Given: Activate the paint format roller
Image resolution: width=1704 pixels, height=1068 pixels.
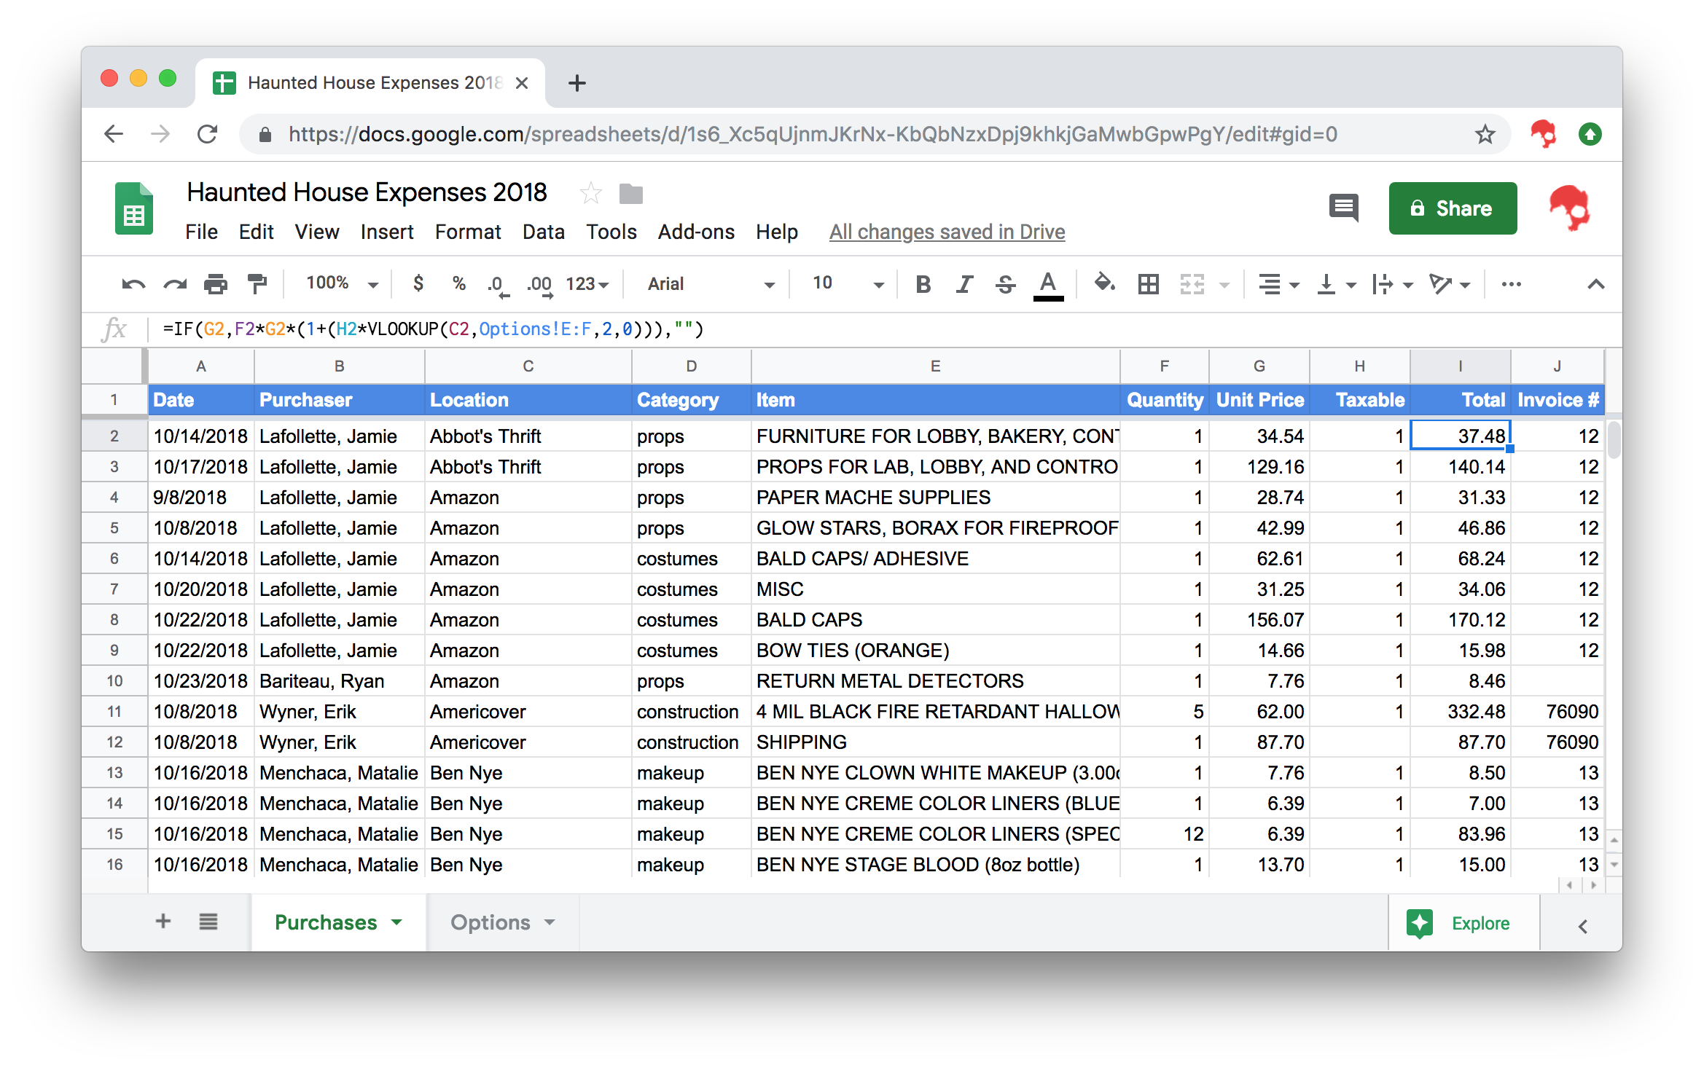Looking at the screenshot, I should click(x=257, y=284).
